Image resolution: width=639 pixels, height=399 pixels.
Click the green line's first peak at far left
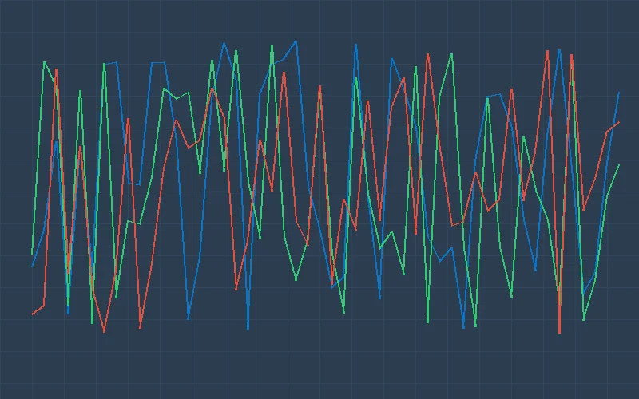pyautogui.click(x=44, y=61)
